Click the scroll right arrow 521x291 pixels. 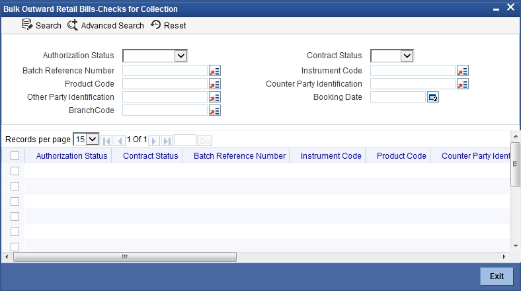[x=504, y=257]
